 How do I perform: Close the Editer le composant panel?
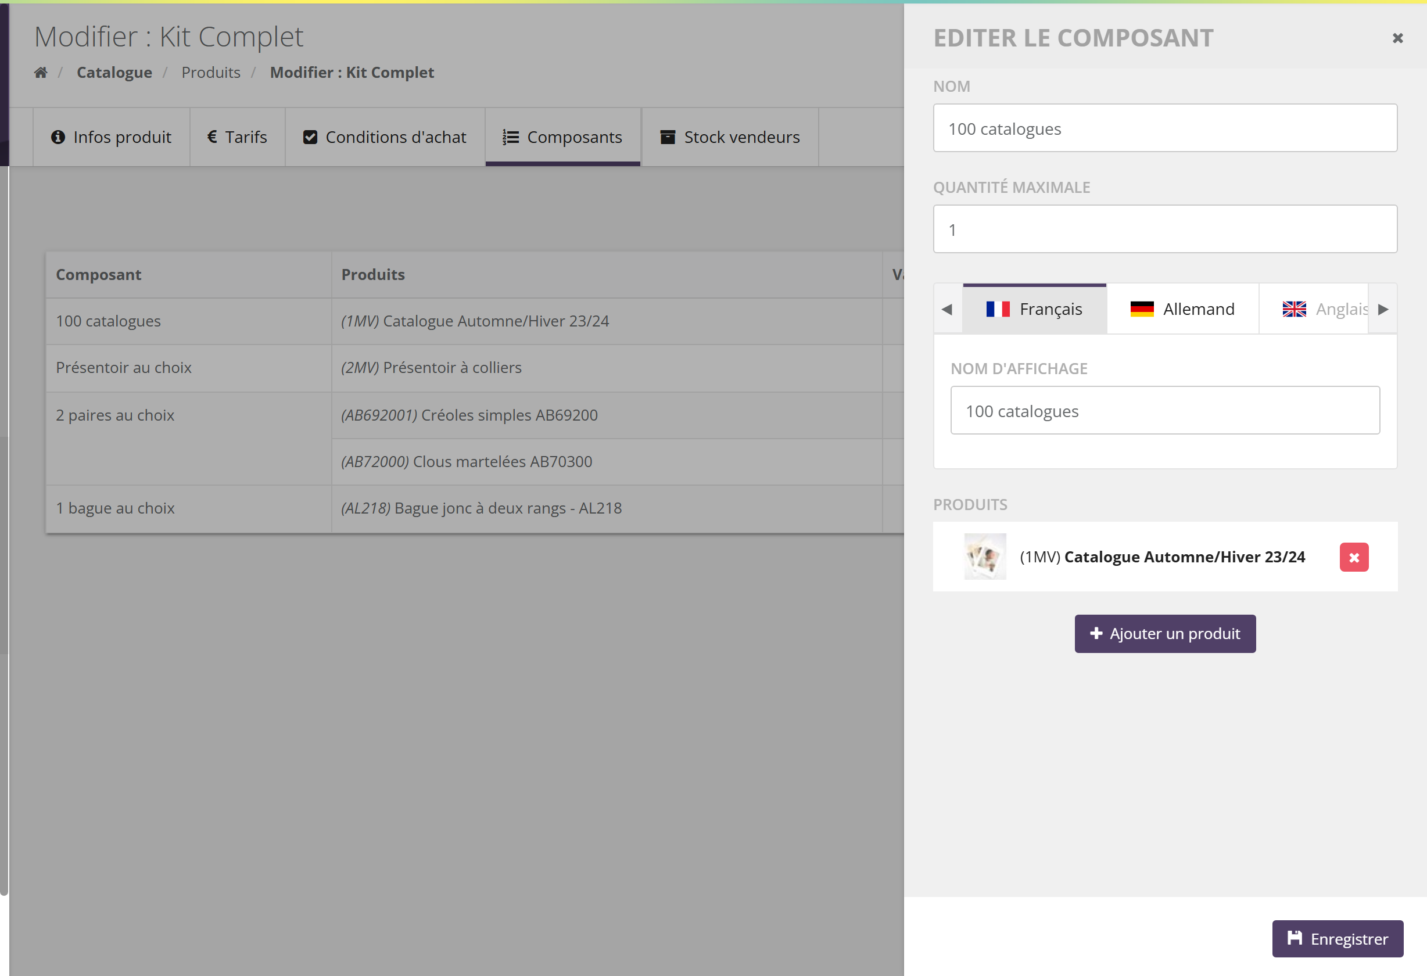(x=1397, y=38)
